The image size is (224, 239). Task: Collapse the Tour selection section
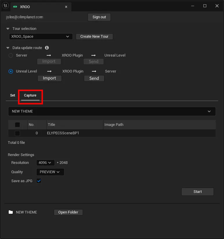pos(8,29)
